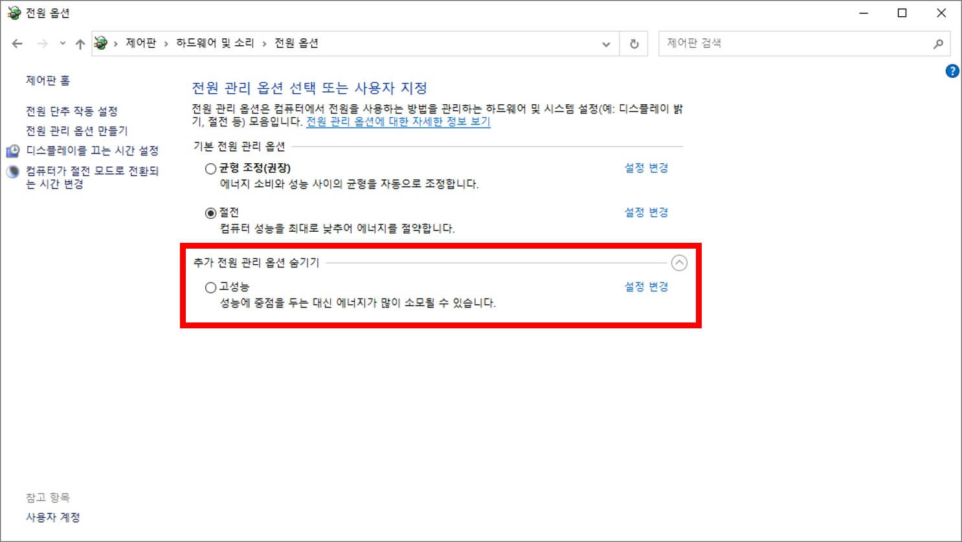The image size is (962, 542).
Task: Click 제어판 breadcrumb in address bar
Action: click(x=141, y=43)
